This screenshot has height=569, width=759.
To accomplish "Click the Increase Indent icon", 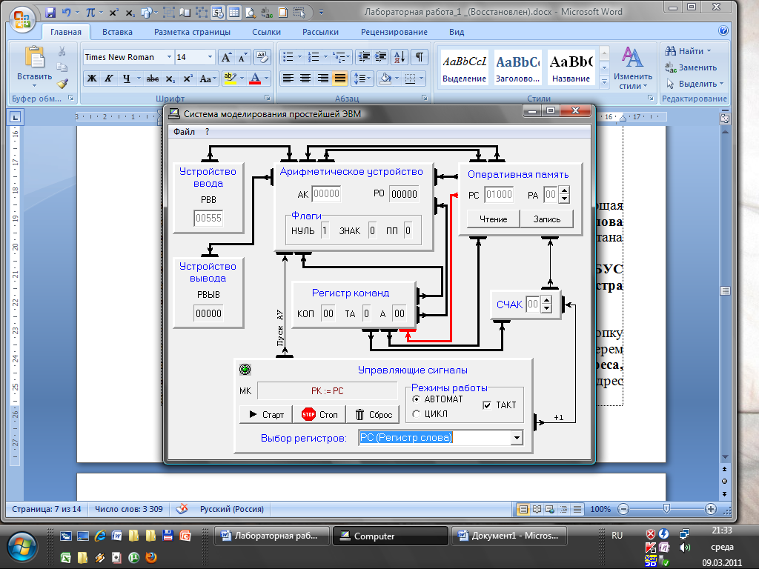I will tap(380, 58).
